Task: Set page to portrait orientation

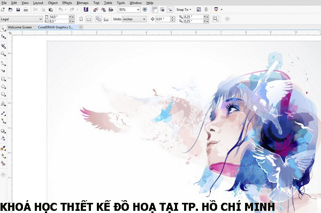Action: [x=81, y=19]
